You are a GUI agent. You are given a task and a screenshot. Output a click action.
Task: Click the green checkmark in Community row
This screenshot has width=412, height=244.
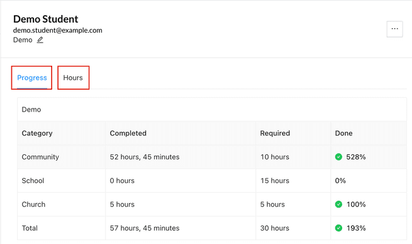pos(338,157)
